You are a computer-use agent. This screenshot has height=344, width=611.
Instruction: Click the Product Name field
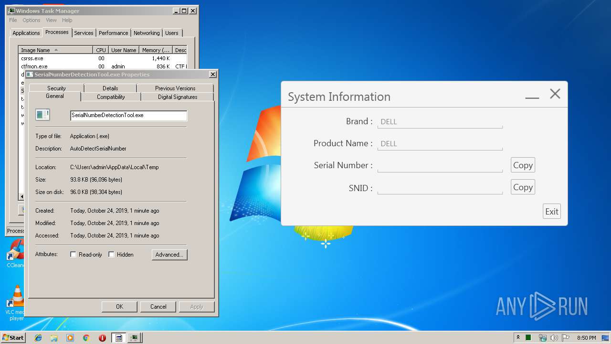click(x=440, y=144)
